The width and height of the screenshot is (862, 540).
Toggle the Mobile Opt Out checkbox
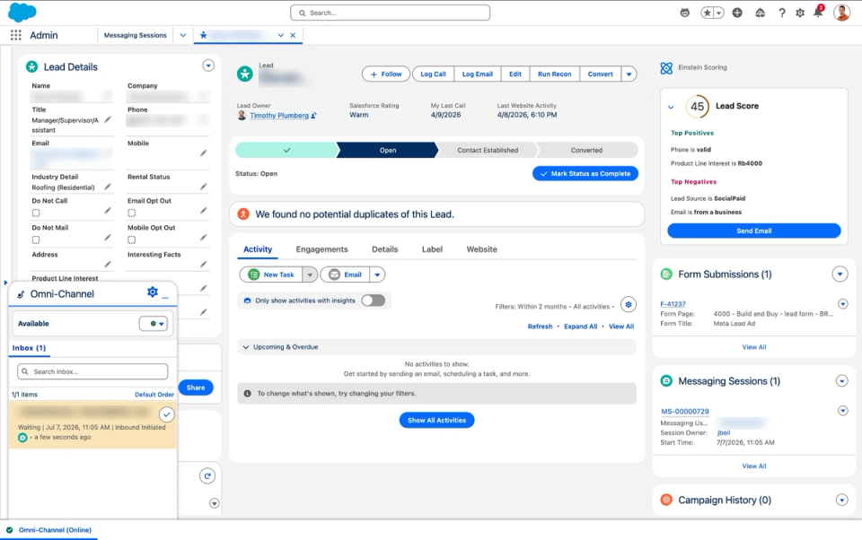coord(131,240)
